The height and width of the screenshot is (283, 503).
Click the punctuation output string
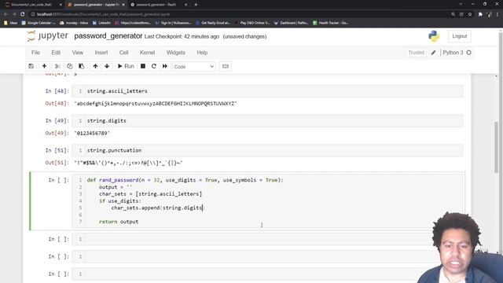[x=128, y=163]
